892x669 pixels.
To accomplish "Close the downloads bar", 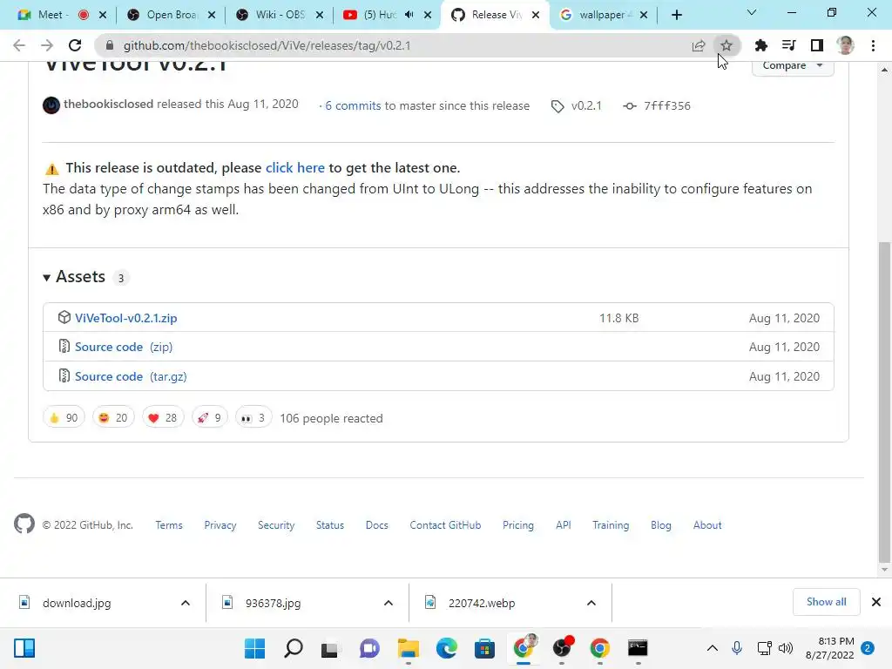I will pos(876,602).
